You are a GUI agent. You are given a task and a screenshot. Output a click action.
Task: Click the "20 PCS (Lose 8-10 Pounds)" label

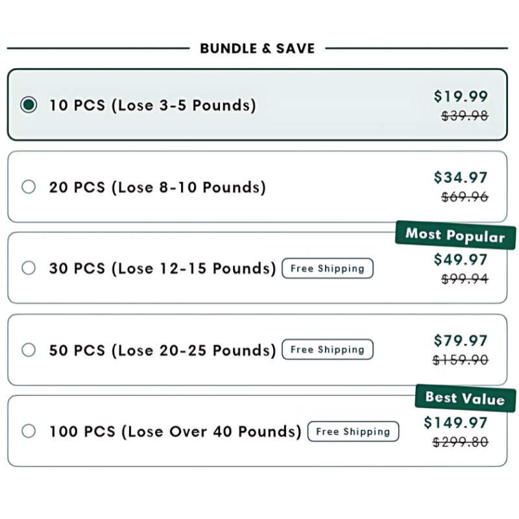[158, 187]
